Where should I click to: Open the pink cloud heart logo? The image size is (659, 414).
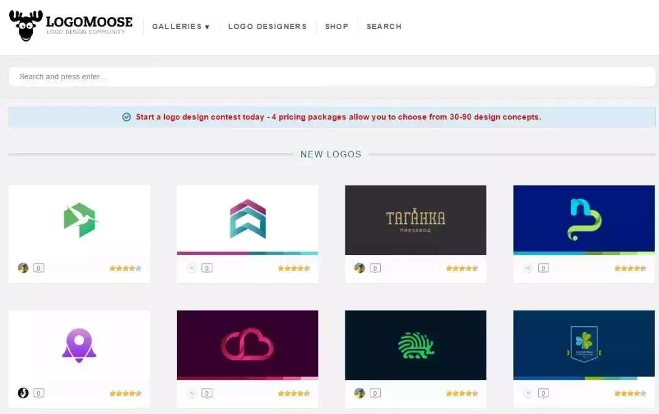(247, 345)
